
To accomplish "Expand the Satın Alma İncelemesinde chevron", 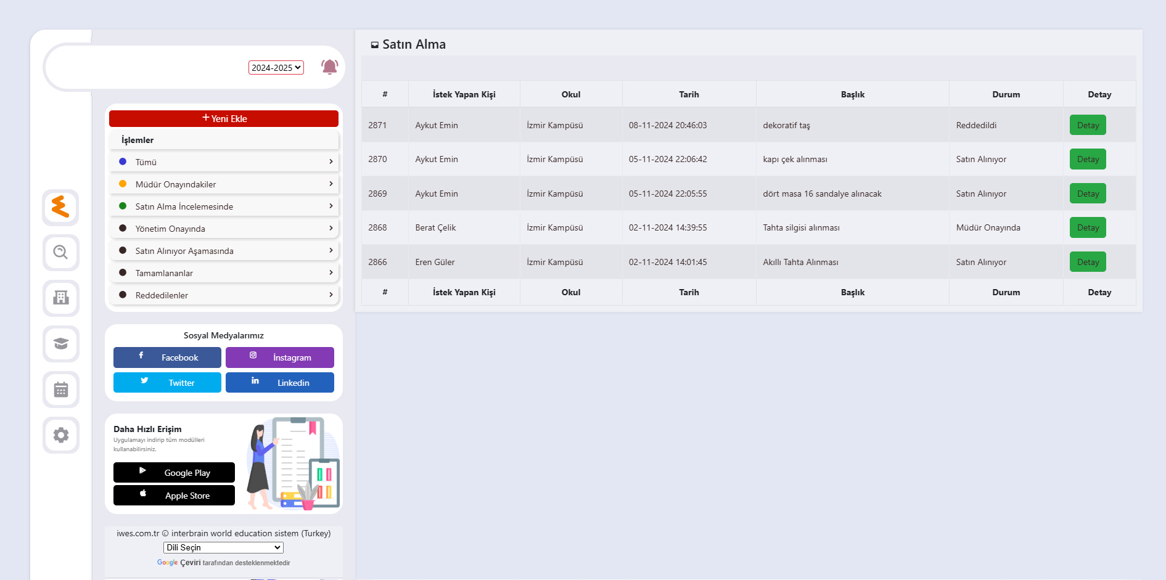I will coord(331,206).
